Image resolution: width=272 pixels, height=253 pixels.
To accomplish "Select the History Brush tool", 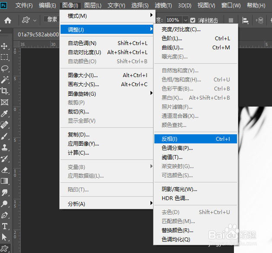I will 4,159.
